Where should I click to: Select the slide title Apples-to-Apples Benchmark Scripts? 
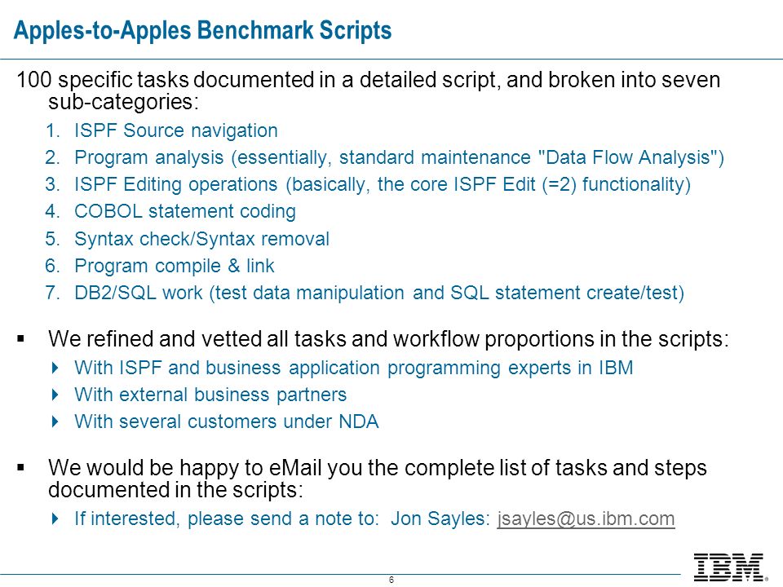(203, 30)
